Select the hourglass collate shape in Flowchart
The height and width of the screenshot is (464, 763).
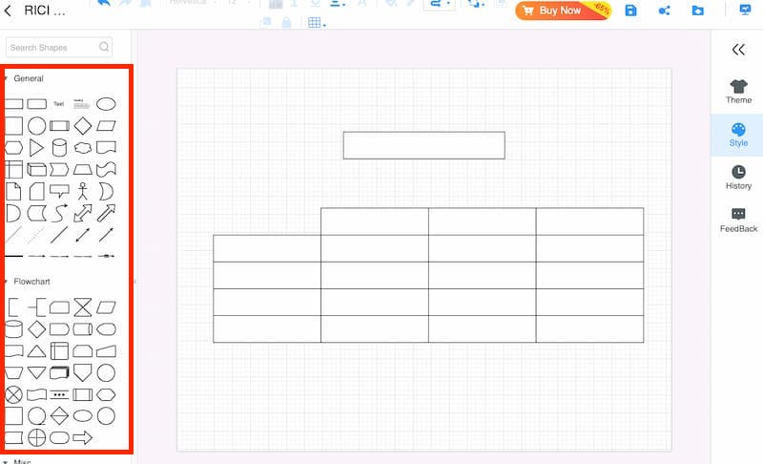click(x=83, y=307)
